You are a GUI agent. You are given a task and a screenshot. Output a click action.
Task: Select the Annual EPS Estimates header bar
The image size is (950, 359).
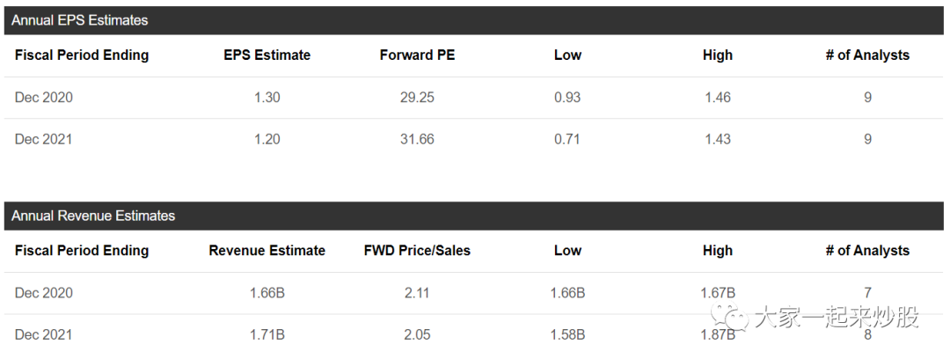474,20
